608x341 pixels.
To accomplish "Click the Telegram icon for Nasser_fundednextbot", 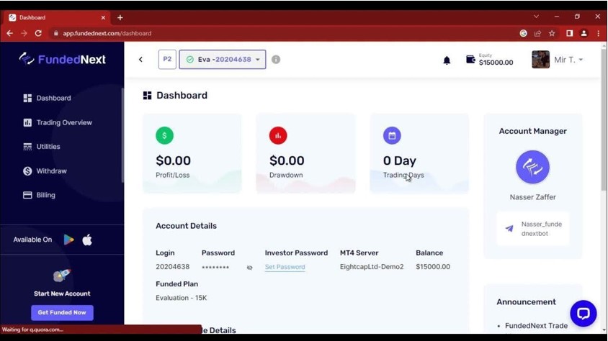I will 509,229.
